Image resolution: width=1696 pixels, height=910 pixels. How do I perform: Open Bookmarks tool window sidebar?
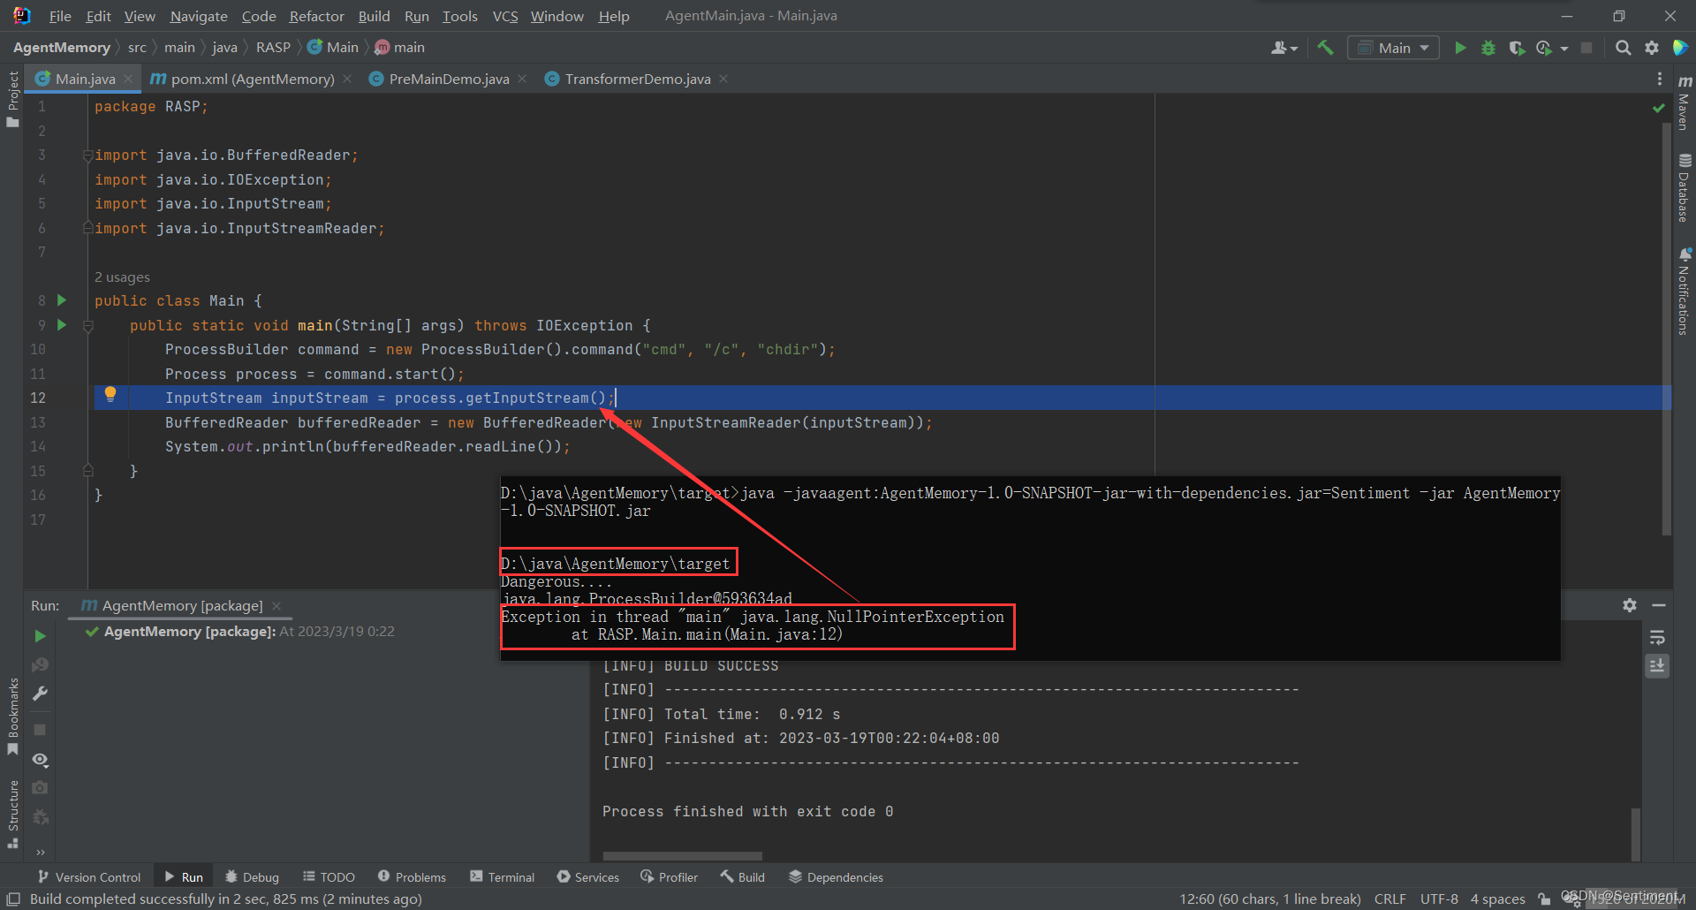tap(12, 717)
